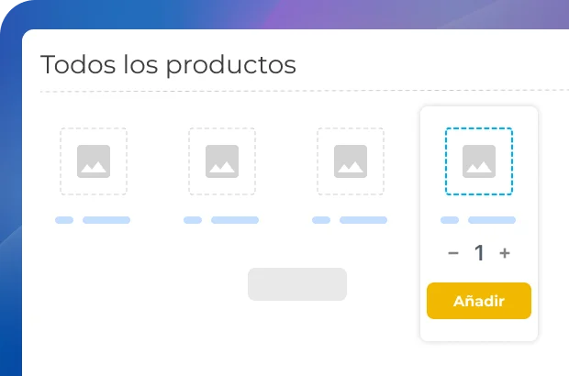Decrease quantity with the minus icon
Image resolution: width=569 pixels, height=376 pixels.
(453, 253)
